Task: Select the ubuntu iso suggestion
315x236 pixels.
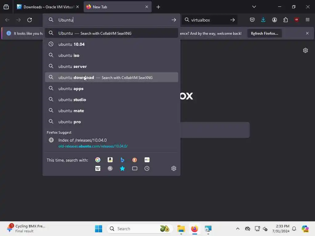Action: click(111, 55)
